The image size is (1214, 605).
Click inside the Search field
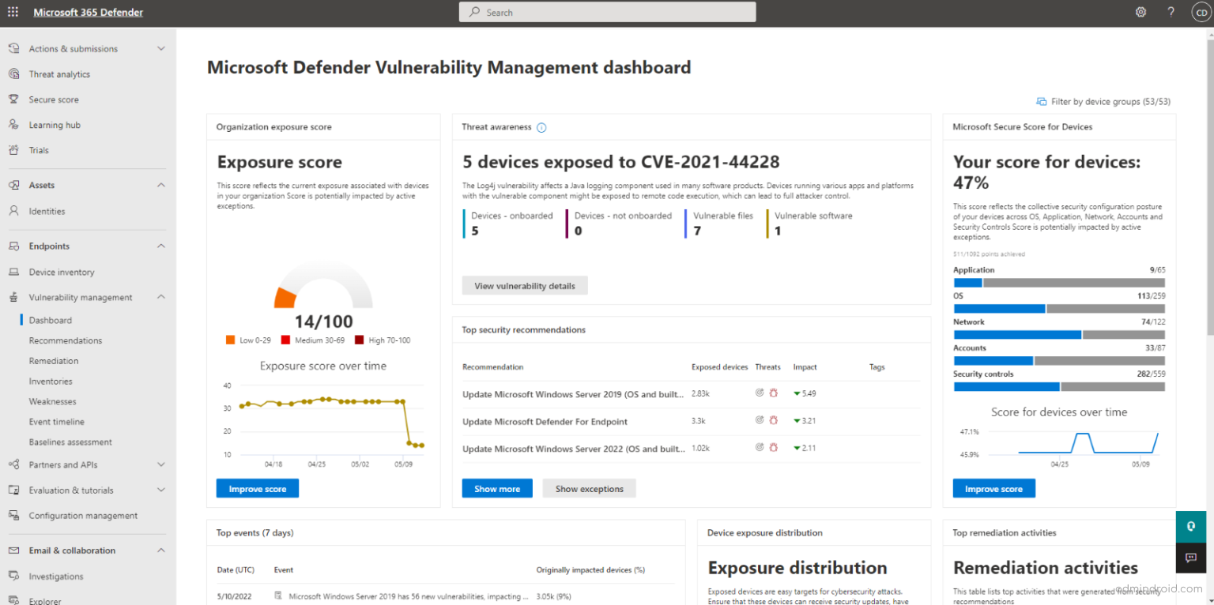point(607,12)
